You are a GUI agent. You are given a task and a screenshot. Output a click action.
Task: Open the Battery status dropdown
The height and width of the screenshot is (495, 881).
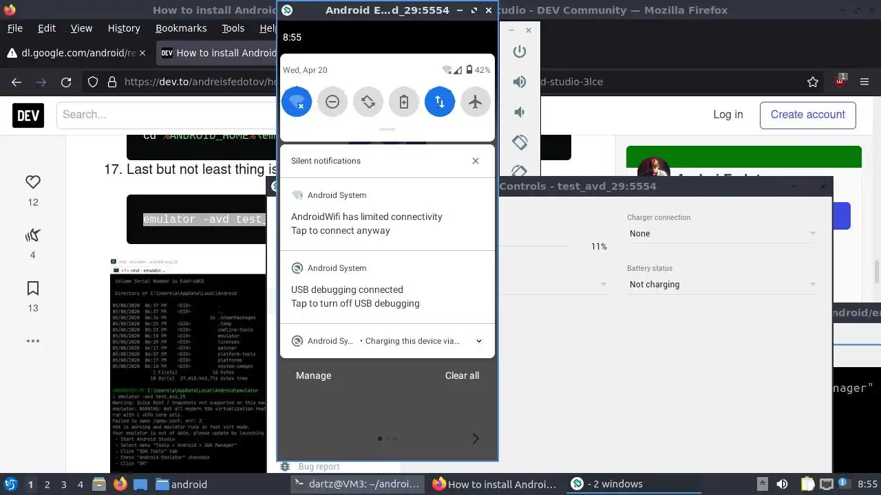722,285
